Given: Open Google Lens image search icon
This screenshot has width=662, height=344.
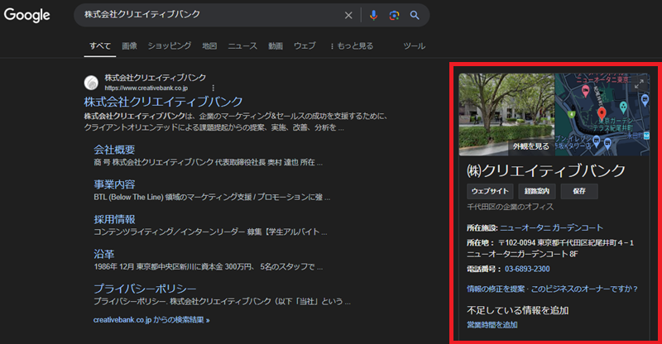Looking at the screenshot, I should coord(394,15).
